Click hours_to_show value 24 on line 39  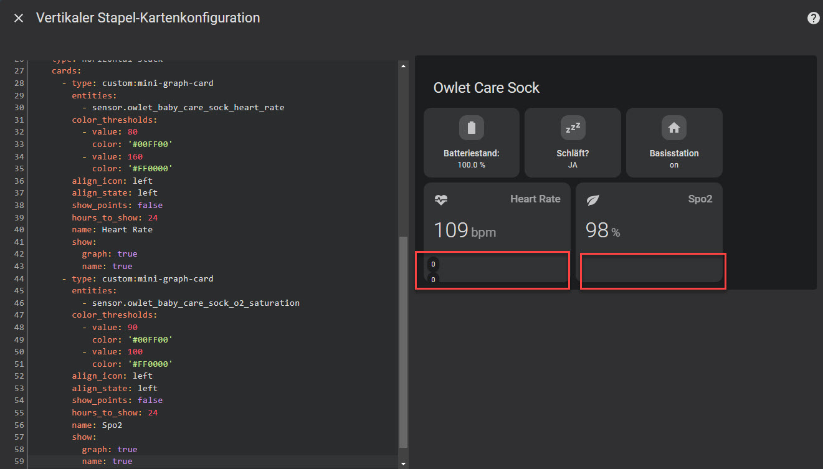pos(153,217)
